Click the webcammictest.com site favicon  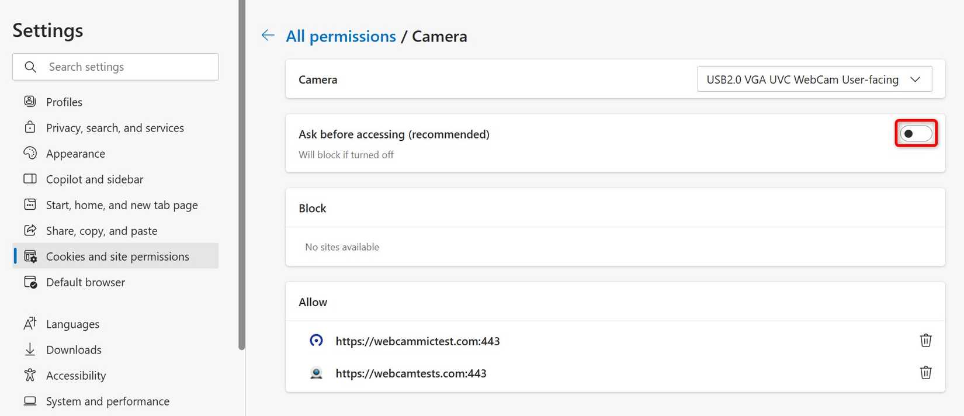click(x=316, y=341)
